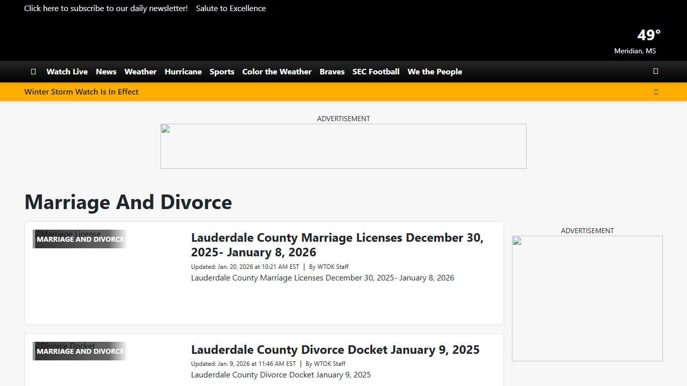Viewport: 687px width, 386px height.
Task: Select the Sports menu item
Action: coord(222,71)
